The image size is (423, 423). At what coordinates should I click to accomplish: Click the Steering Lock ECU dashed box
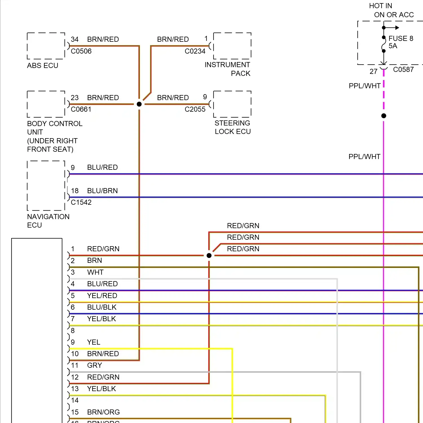click(x=232, y=104)
